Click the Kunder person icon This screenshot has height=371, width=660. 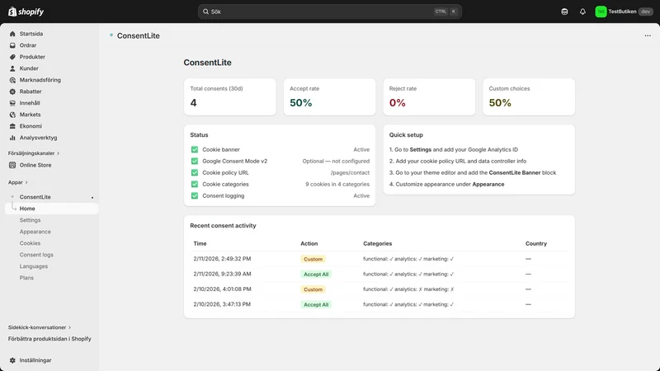tap(12, 68)
